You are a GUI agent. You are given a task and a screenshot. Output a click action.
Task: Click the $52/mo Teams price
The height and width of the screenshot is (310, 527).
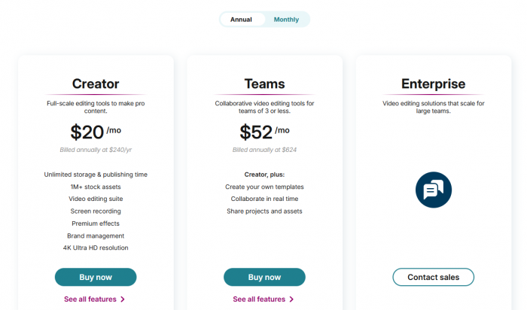pos(264,132)
